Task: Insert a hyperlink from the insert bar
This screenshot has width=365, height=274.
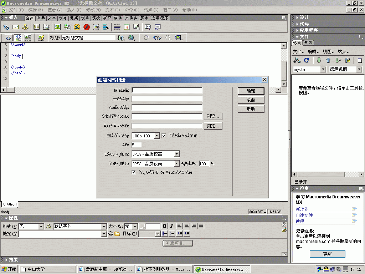Action: click(6, 27)
